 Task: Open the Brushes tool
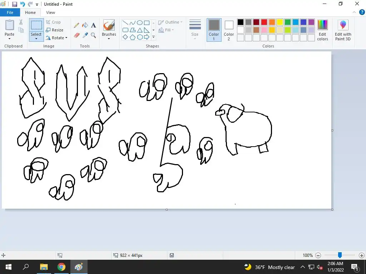point(109,25)
